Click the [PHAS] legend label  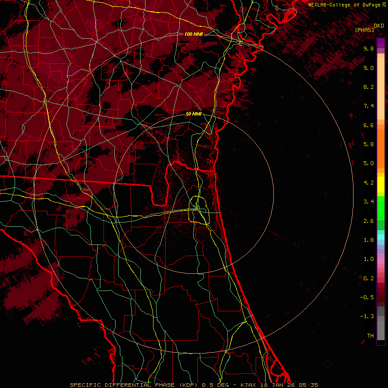364,30
